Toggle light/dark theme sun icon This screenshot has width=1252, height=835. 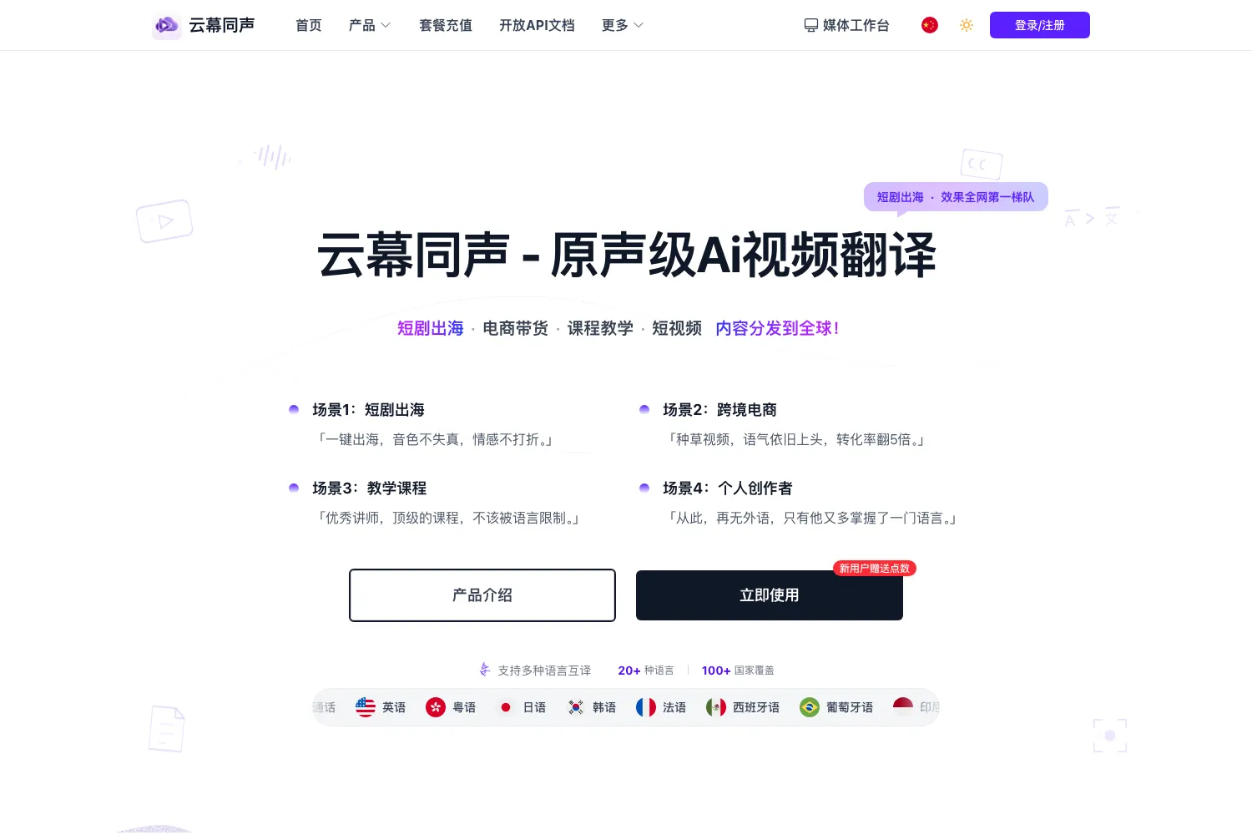(x=967, y=25)
